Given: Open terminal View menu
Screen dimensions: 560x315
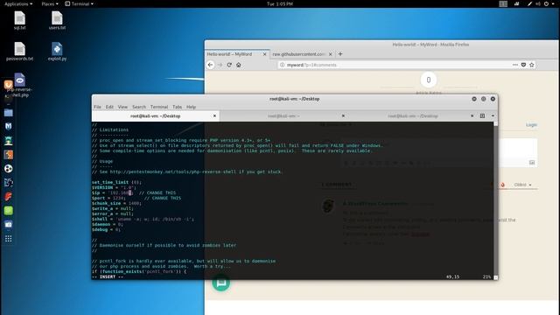Looking at the screenshot, I should 122,107.
